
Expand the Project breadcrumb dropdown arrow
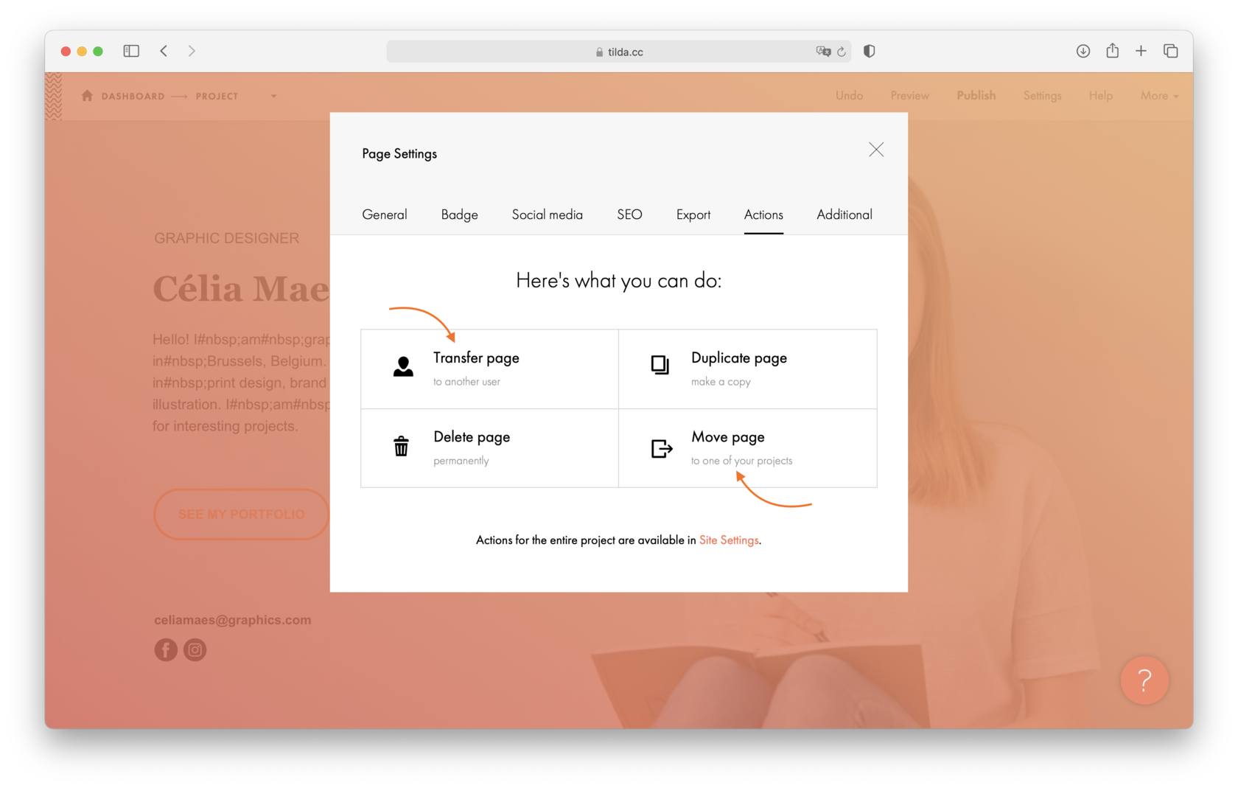click(273, 96)
